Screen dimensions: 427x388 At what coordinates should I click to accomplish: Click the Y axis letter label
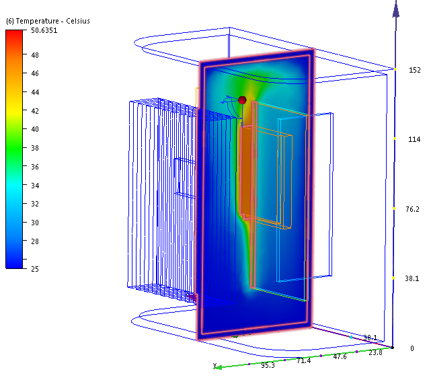click(215, 365)
